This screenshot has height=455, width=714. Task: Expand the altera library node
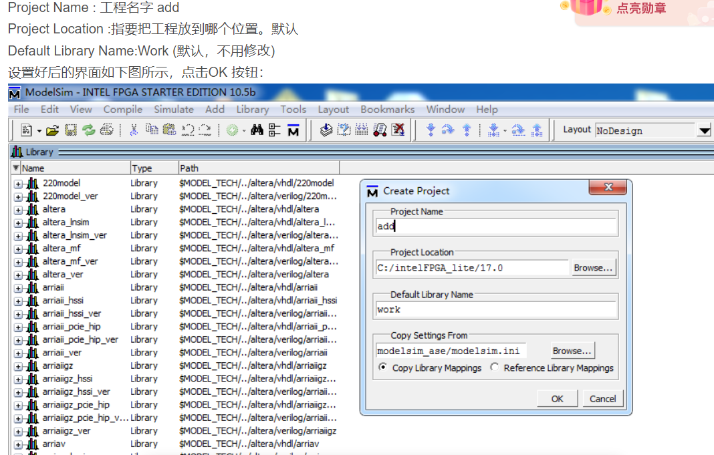pyautogui.click(x=18, y=210)
